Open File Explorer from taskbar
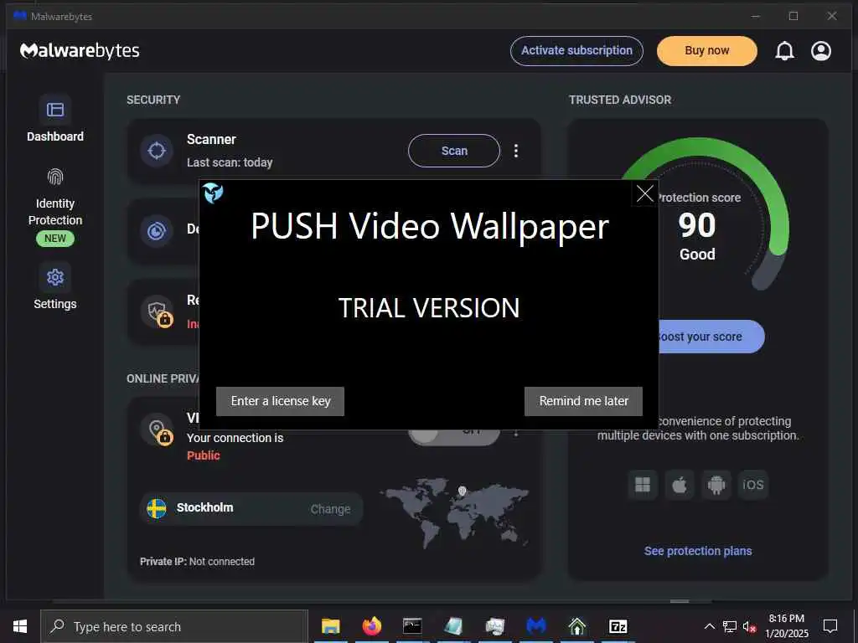 pyautogui.click(x=330, y=626)
